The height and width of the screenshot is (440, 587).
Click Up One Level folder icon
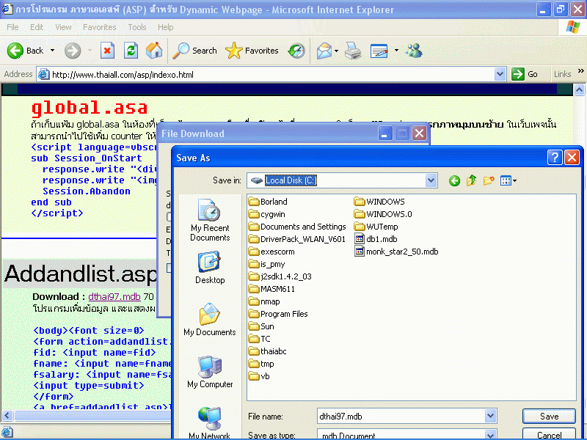(x=472, y=180)
